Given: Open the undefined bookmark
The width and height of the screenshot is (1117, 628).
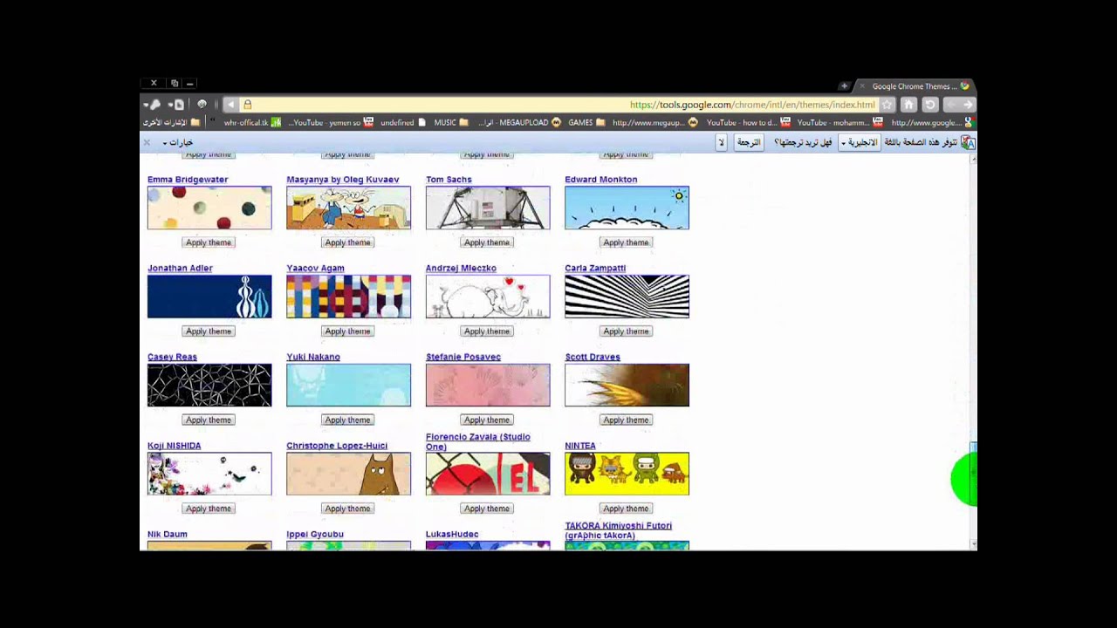Looking at the screenshot, I should (403, 123).
